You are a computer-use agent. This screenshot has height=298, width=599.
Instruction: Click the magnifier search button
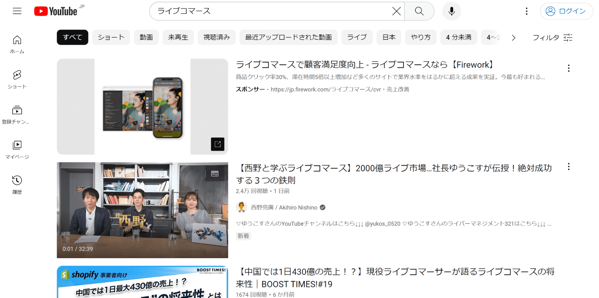(x=419, y=11)
